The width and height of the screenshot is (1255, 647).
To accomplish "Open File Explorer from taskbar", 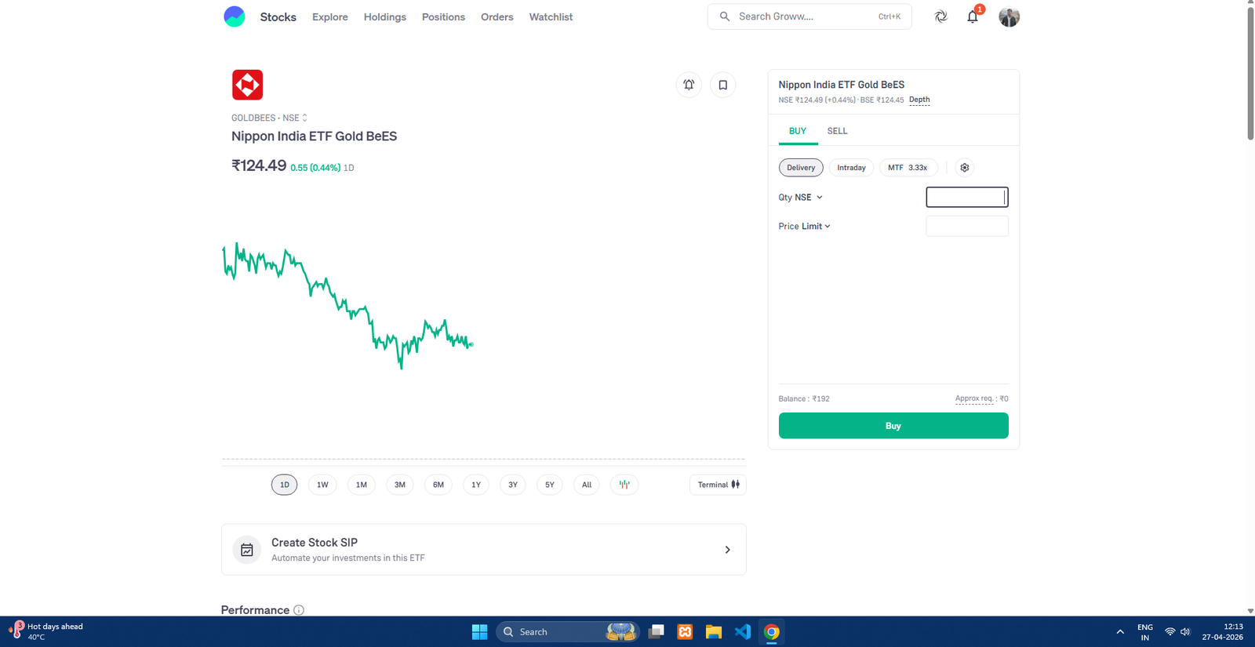I will click(713, 631).
